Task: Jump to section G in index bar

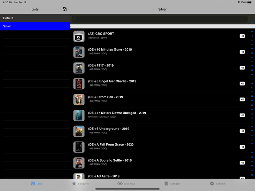Action: (x=252, y=70)
